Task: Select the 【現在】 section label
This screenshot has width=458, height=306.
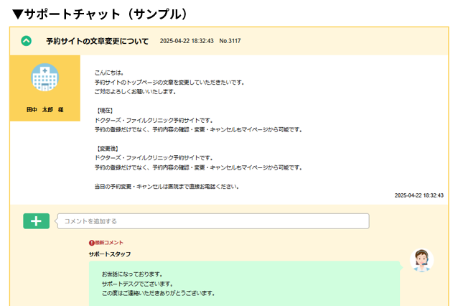Action: (106, 111)
